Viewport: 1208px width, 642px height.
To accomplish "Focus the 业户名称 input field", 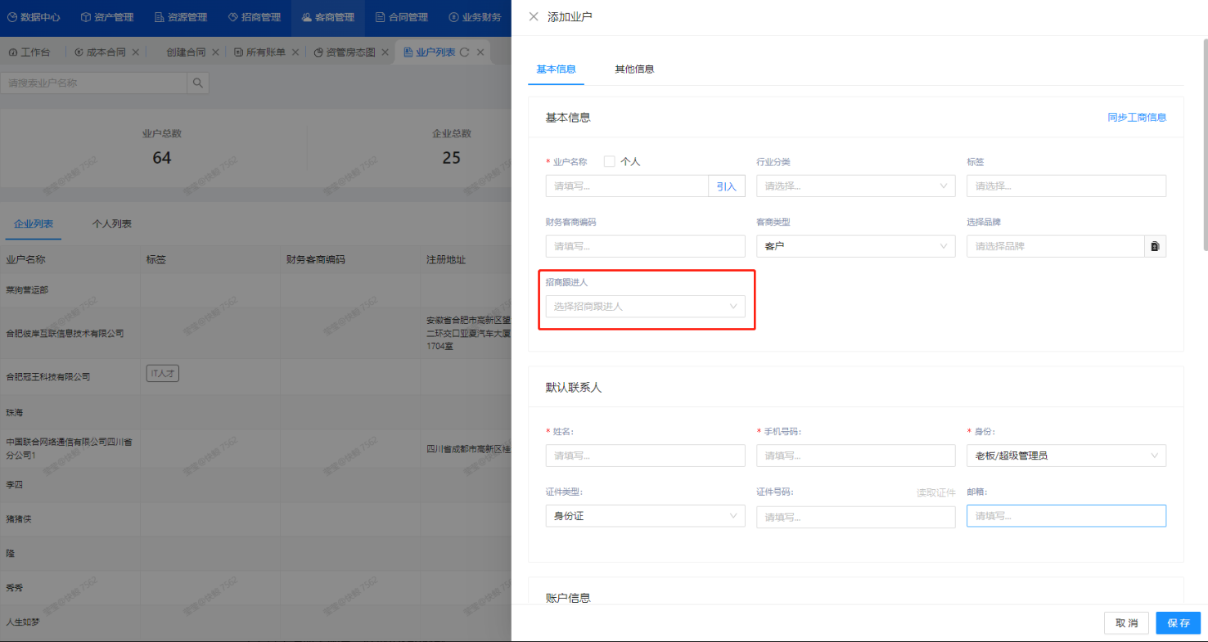I will click(x=627, y=186).
